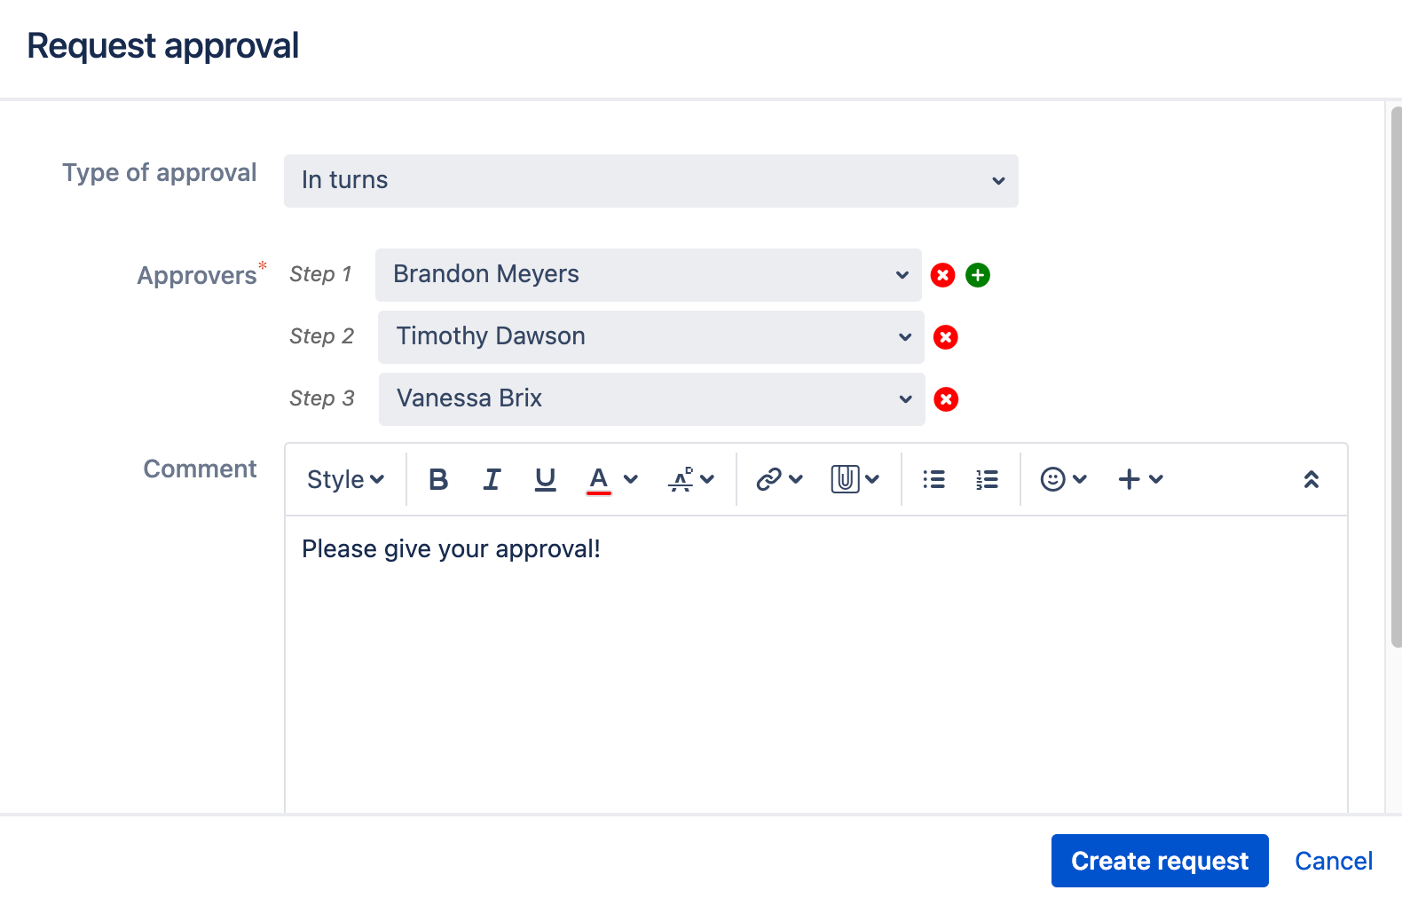The width and height of the screenshot is (1402, 898).
Task: Click the Create request button
Action: tap(1160, 861)
